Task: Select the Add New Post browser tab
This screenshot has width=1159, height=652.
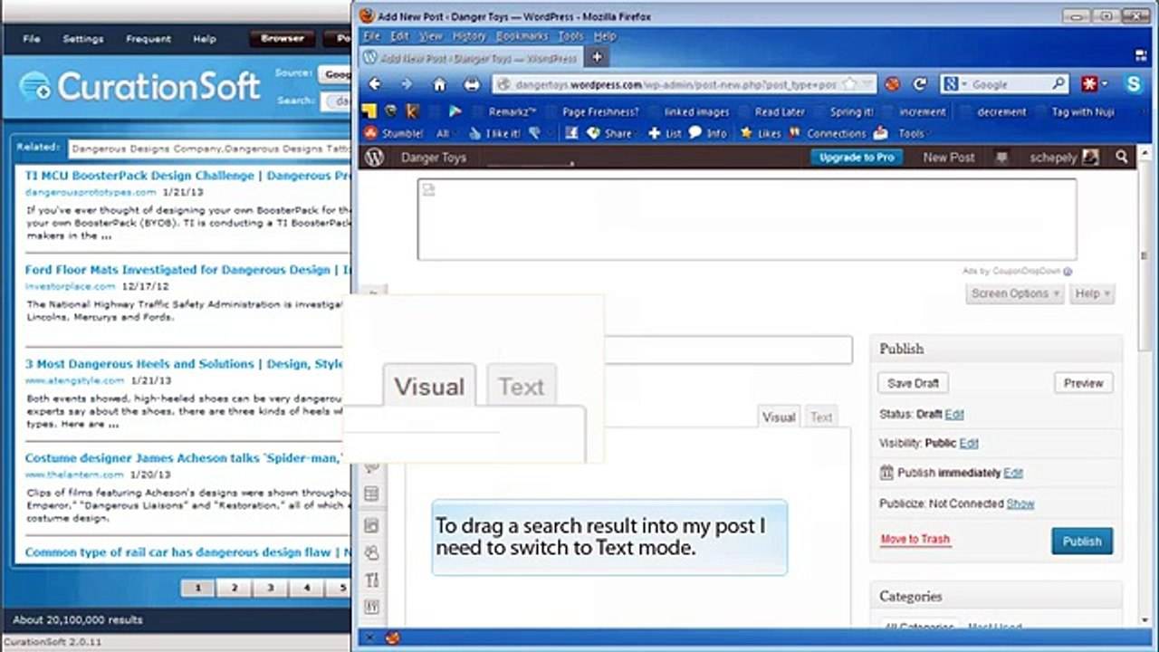Action: click(471, 57)
